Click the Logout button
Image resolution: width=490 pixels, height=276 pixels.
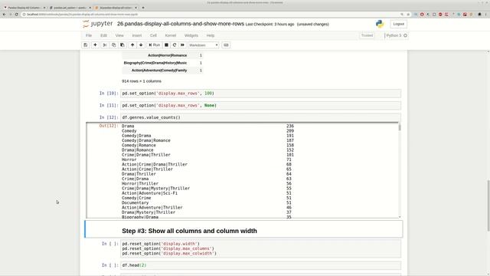[x=398, y=24]
